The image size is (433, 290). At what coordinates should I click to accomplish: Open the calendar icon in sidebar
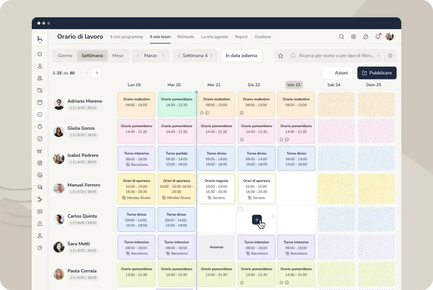40,102
